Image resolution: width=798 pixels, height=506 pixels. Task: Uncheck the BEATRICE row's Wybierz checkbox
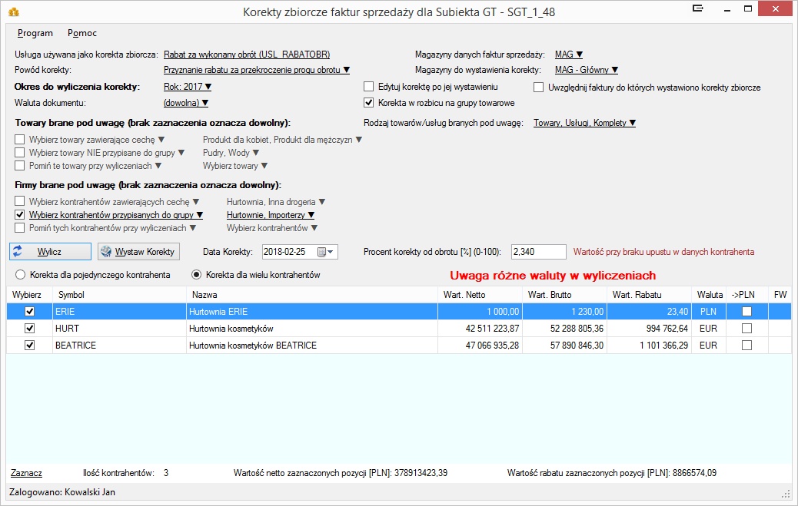(x=29, y=346)
